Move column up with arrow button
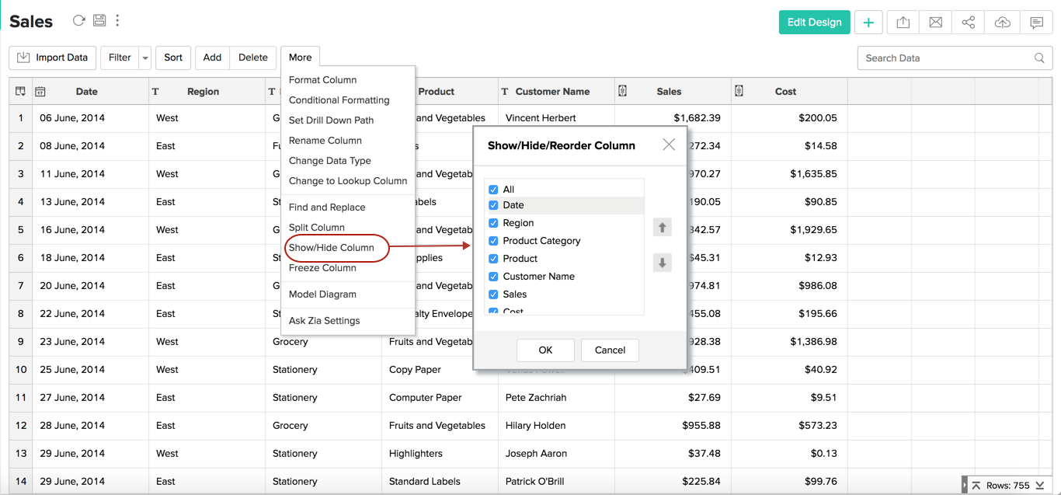 click(x=662, y=228)
